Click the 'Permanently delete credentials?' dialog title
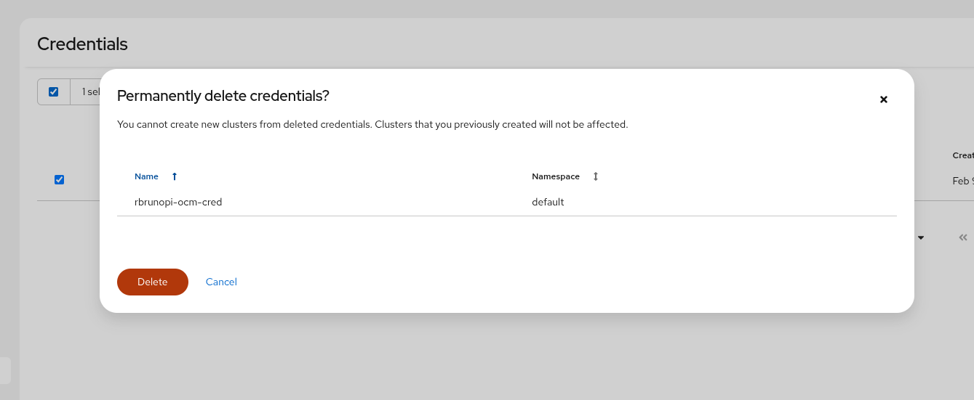974x400 pixels. 223,96
